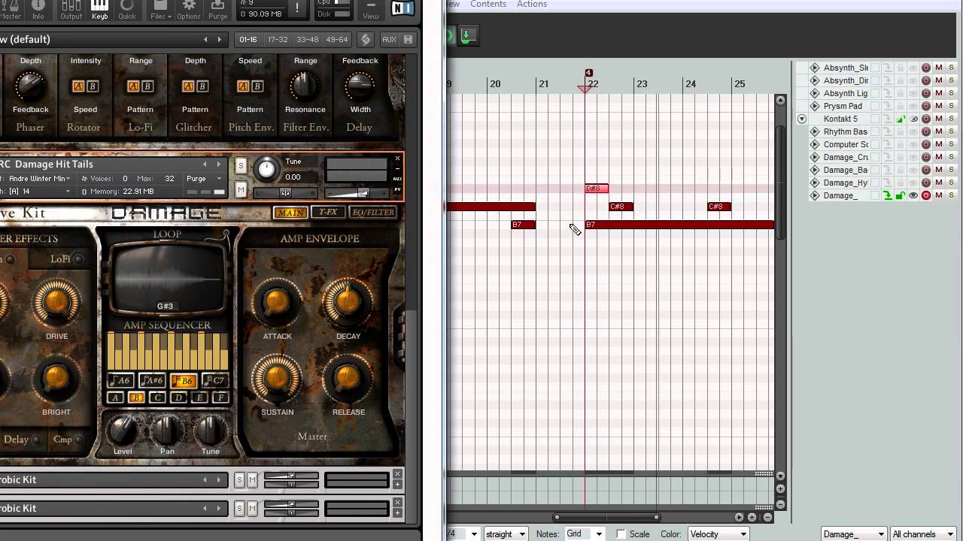The height and width of the screenshot is (541, 963).
Task: Select Glitcher pattern option A
Action: pyautogui.click(x=188, y=86)
